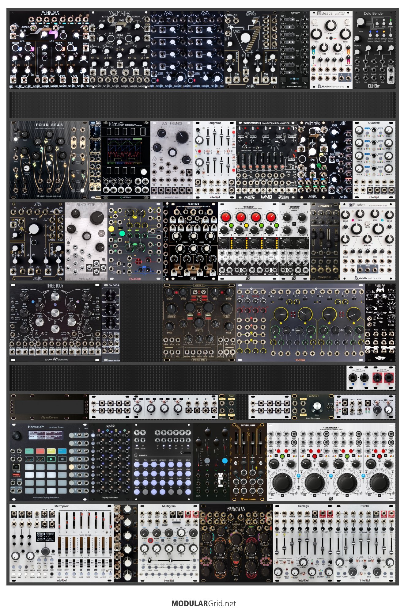Click the WARP knob on Vhikk X
The width and height of the screenshot is (408, 610).
coord(169,292)
